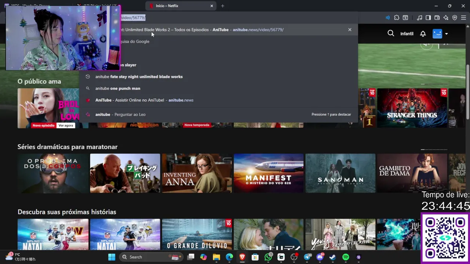Choose 'anitube one punch man' suggestion

coord(218,88)
